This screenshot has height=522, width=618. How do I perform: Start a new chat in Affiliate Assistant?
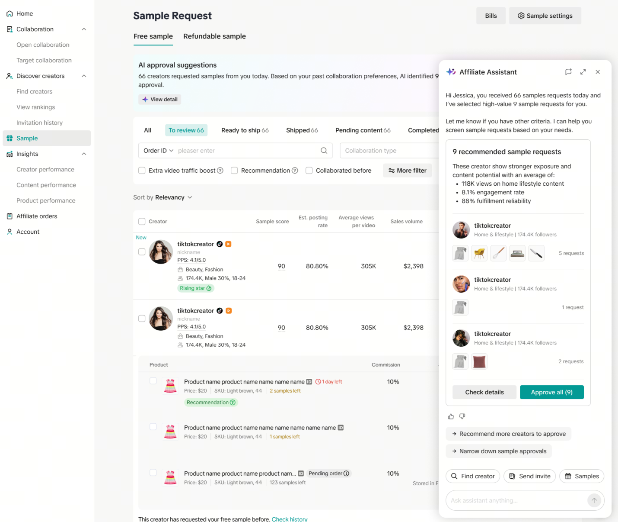[568, 72]
